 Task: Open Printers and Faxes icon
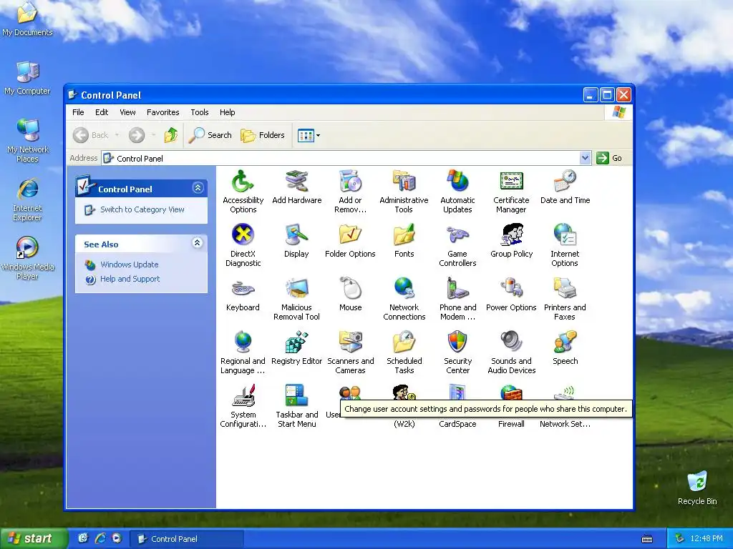click(x=565, y=289)
